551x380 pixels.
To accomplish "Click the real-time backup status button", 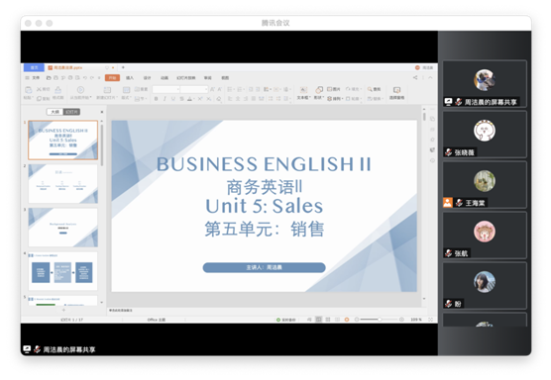I will tap(286, 320).
